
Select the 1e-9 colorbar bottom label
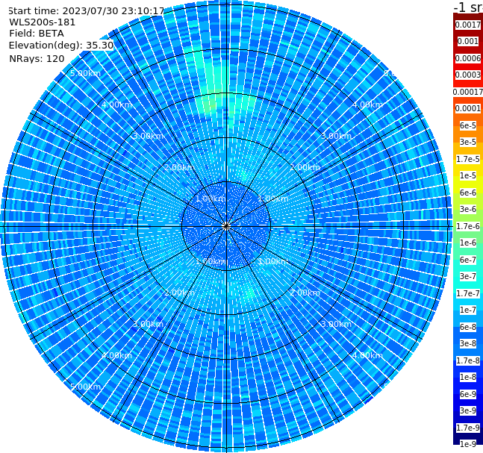point(468,444)
